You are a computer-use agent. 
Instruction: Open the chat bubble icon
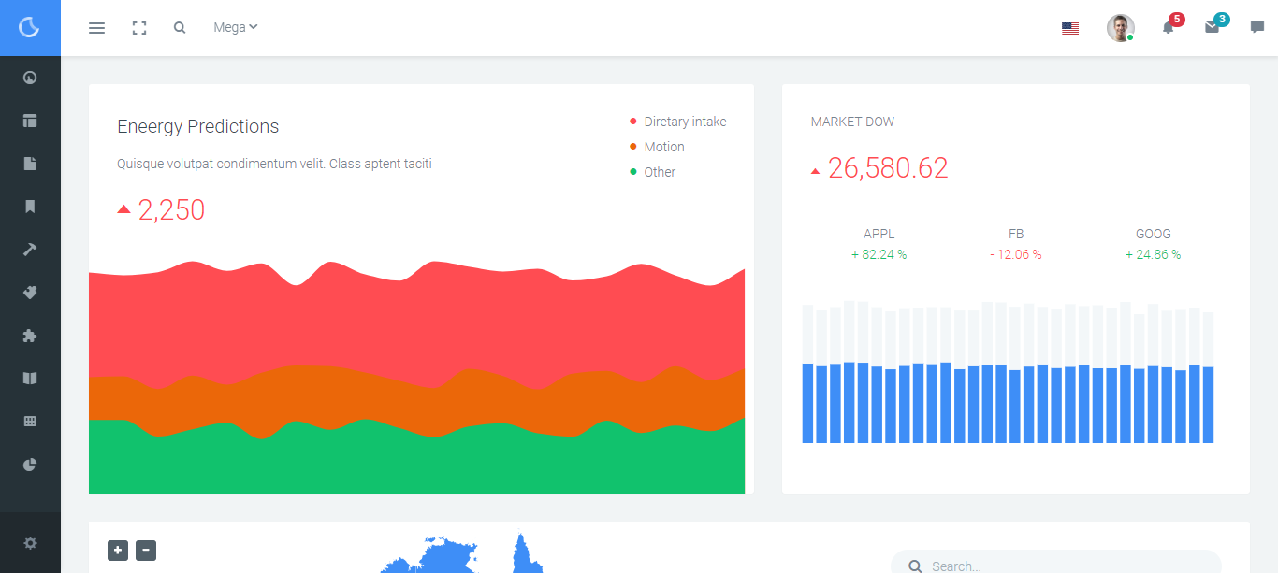pyautogui.click(x=1256, y=27)
